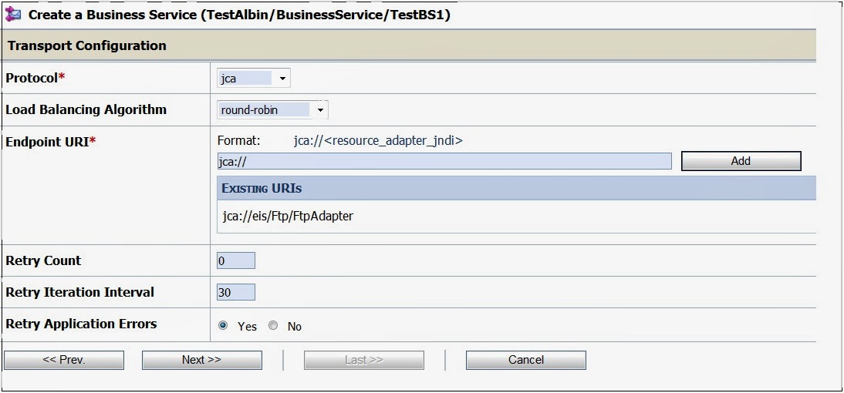Viewport: 844px width, 393px height.
Task: Select Yes for Retry Application Errors
Action: pos(223,325)
